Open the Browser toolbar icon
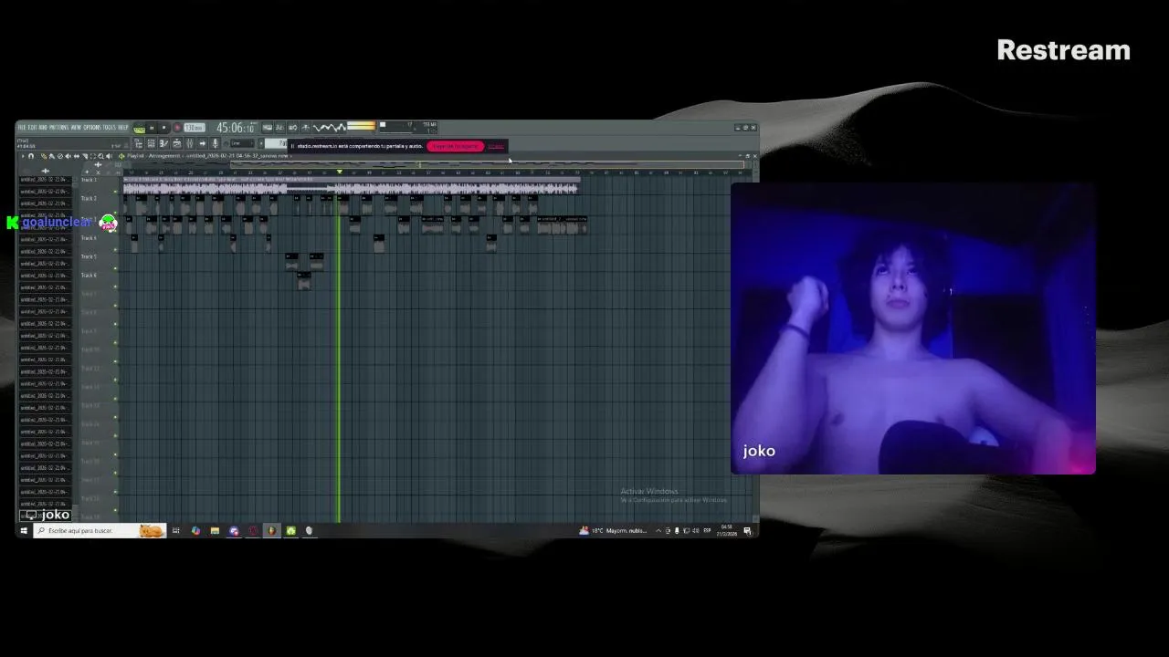Viewport: 1169px width, 657px height. 176,143
